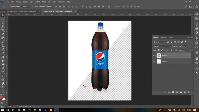
Task: Select the Rectangular Marquee tool
Action: tap(3, 19)
